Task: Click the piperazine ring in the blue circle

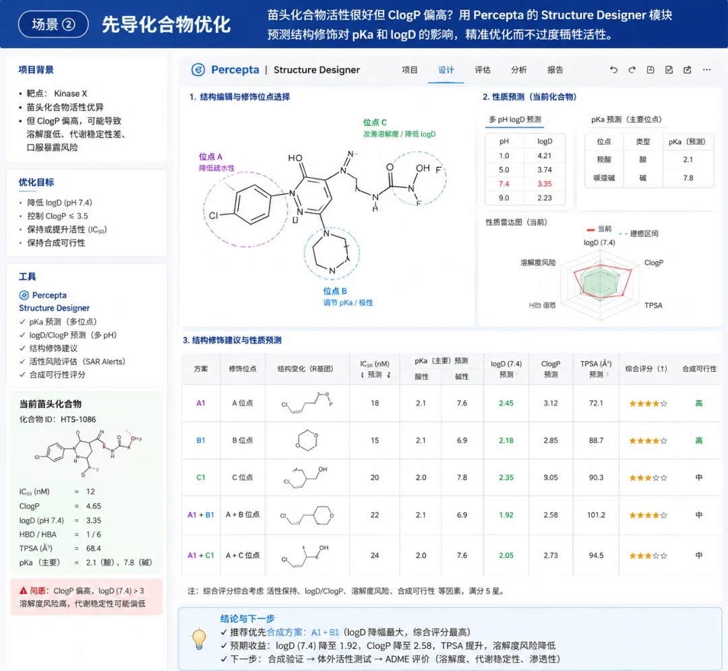Action: (331, 253)
